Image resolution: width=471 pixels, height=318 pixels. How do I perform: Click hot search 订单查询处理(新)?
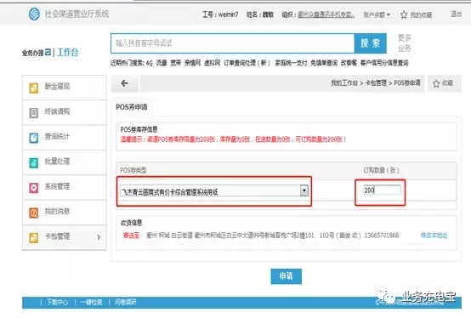247,63
